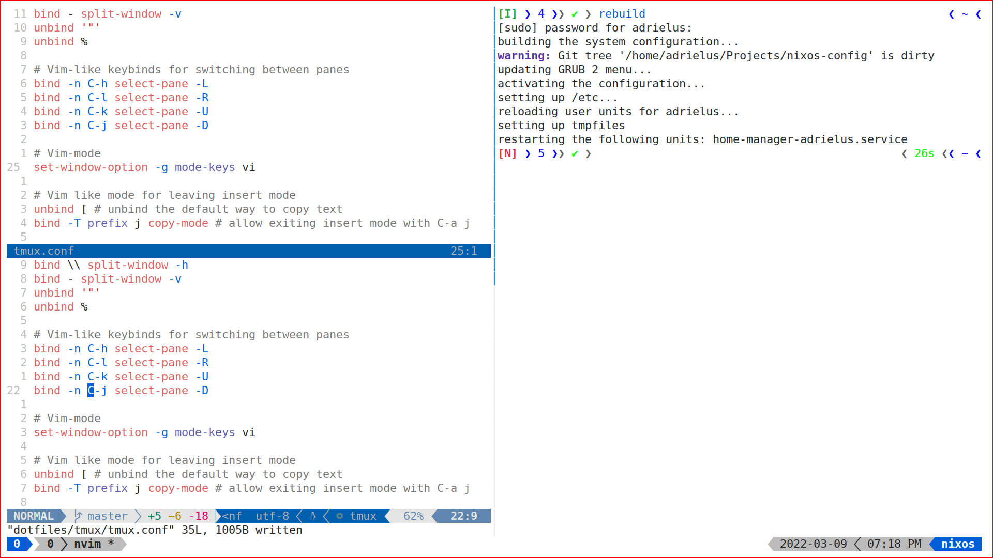Click the [I] insert-mode prompt marker
The image size is (993, 558).
(507, 14)
